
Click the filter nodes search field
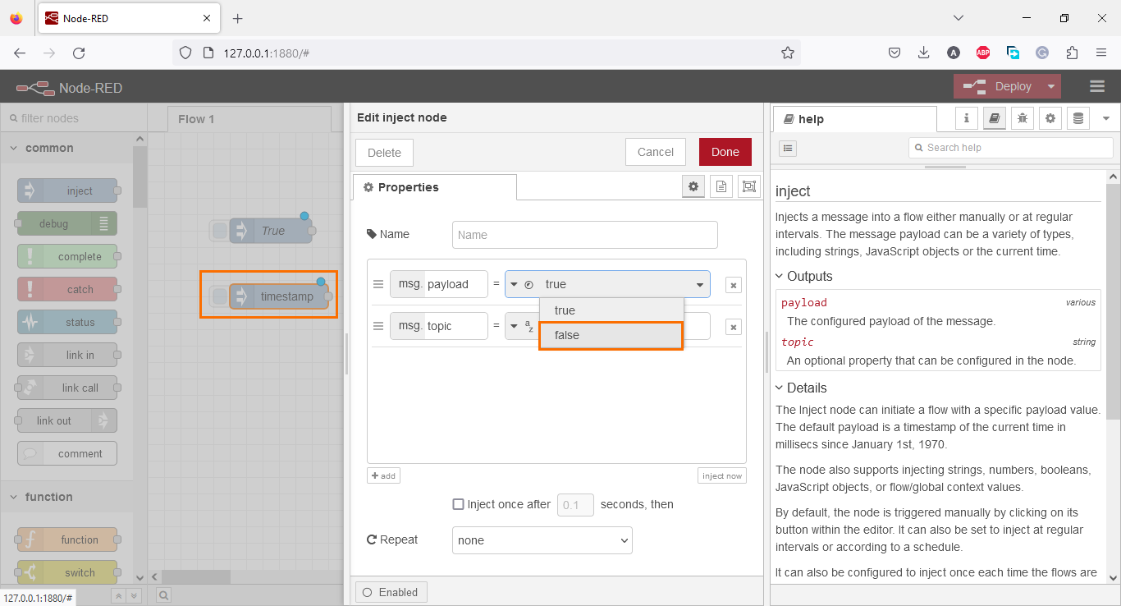point(74,118)
